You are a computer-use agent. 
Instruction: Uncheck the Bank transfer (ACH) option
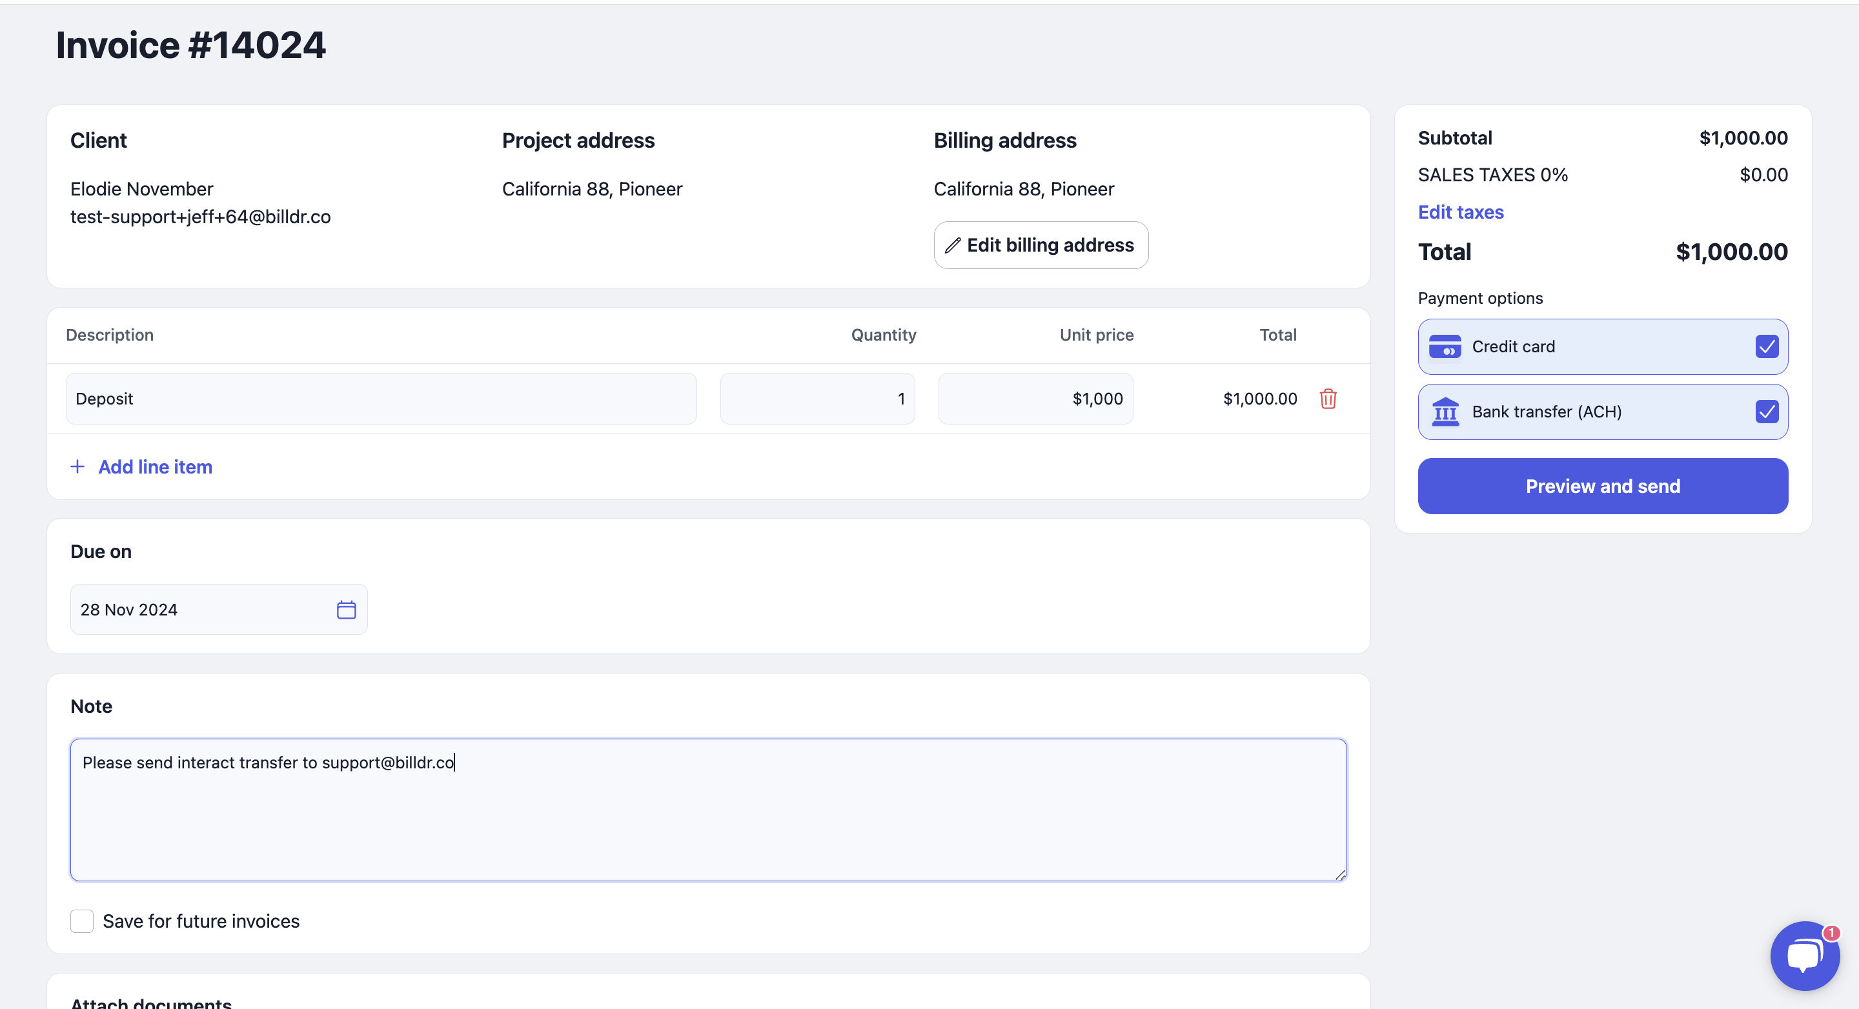tap(1767, 412)
